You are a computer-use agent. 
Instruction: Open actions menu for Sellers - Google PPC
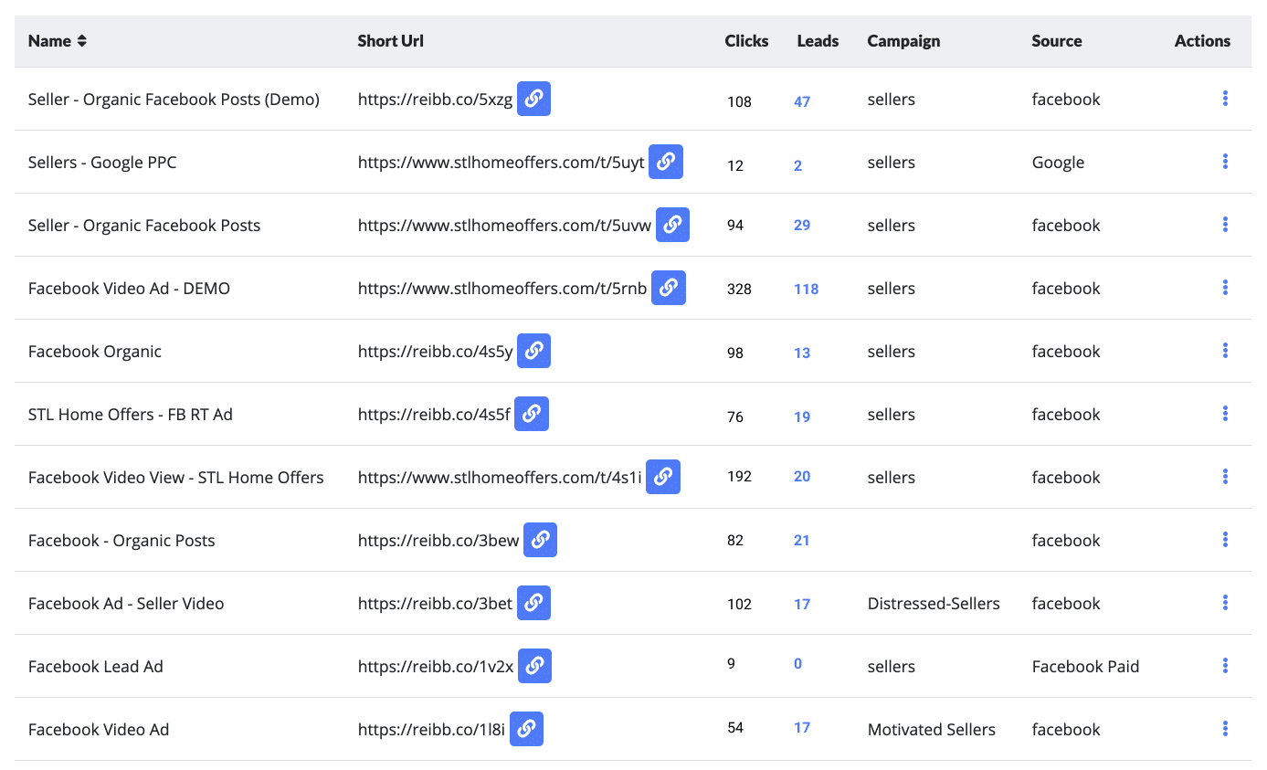click(x=1225, y=162)
